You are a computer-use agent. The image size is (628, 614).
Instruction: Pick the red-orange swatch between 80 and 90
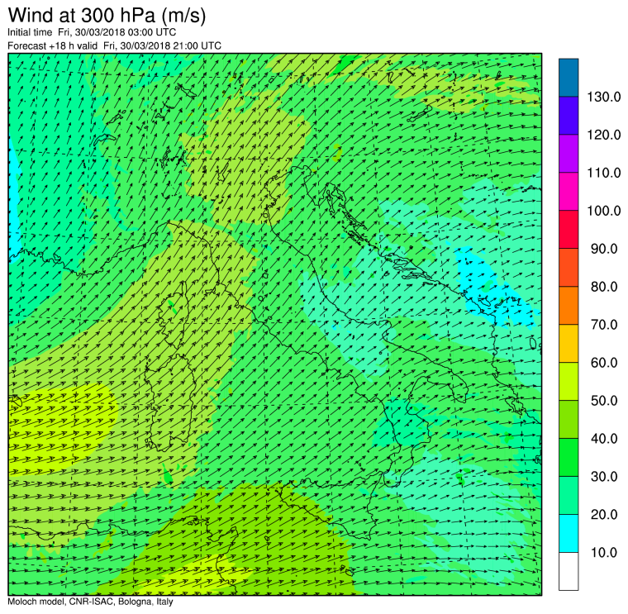coord(569,268)
